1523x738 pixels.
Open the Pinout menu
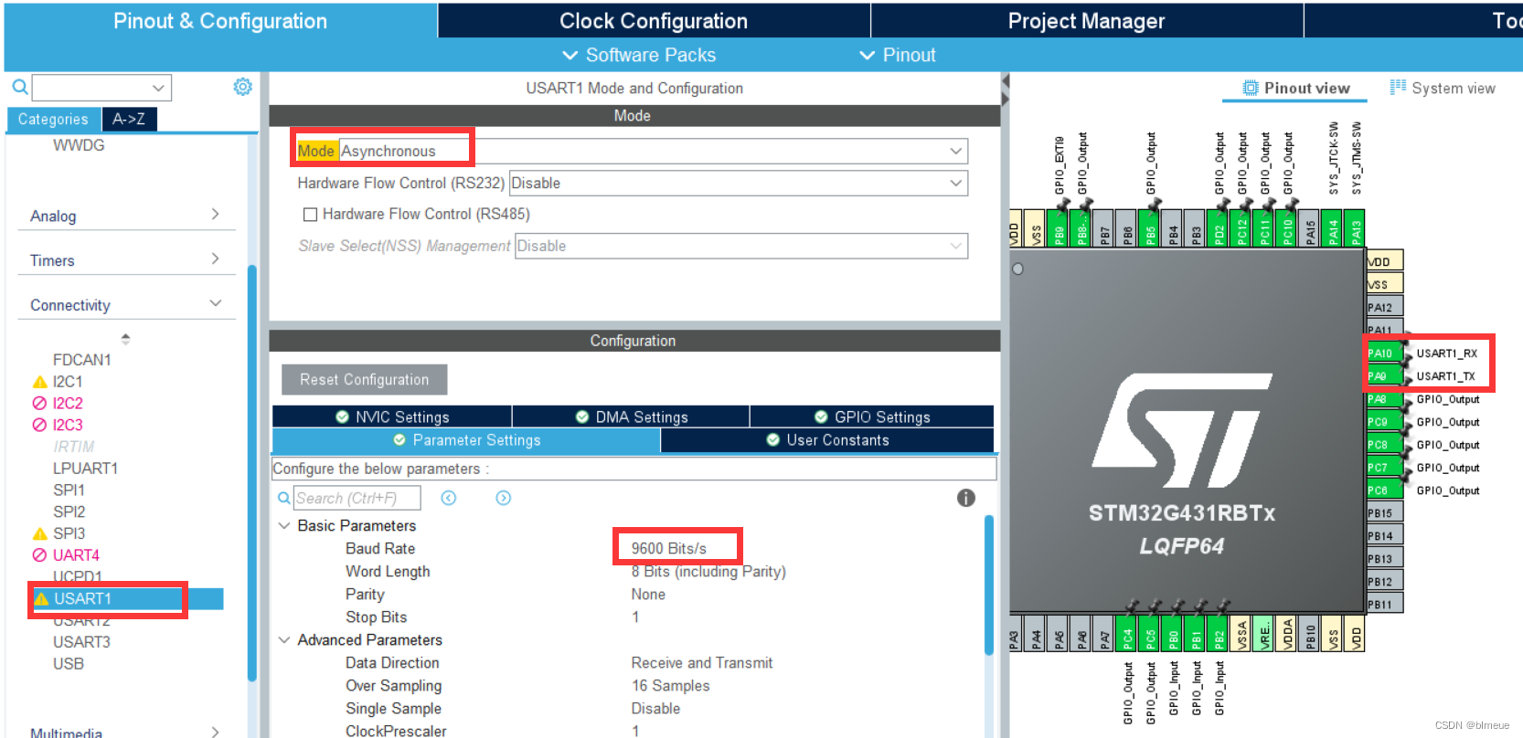tap(897, 55)
